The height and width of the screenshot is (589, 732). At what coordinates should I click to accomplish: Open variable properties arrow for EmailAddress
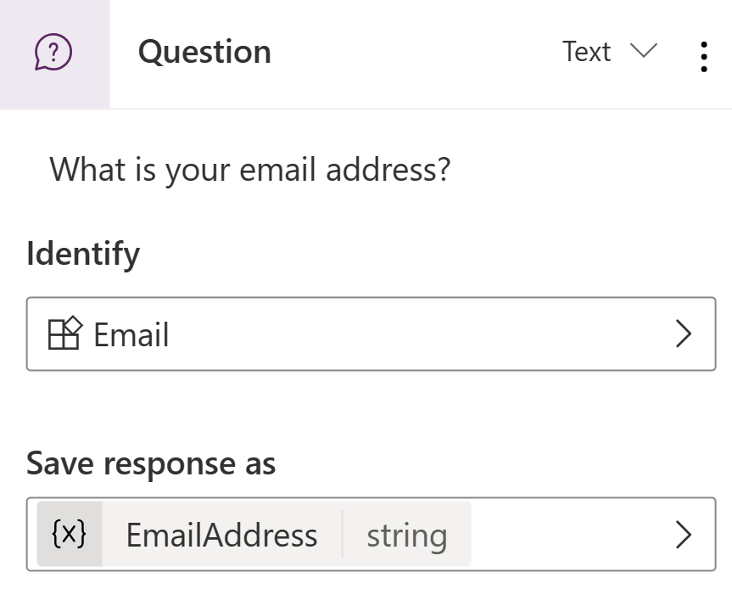point(684,535)
